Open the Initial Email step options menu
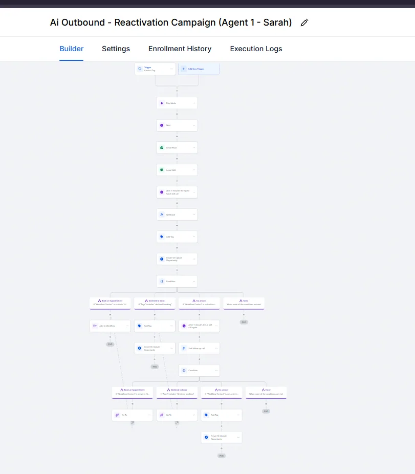 194,147
